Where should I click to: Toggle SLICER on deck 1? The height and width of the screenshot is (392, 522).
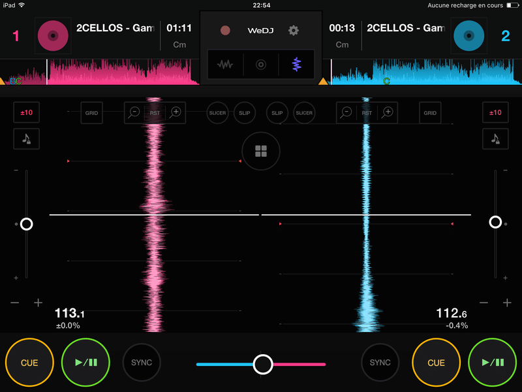coord(217,113)
